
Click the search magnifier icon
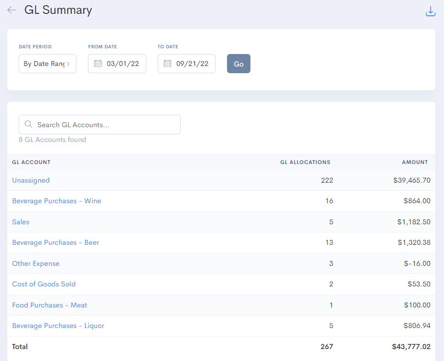pos(28,124)
